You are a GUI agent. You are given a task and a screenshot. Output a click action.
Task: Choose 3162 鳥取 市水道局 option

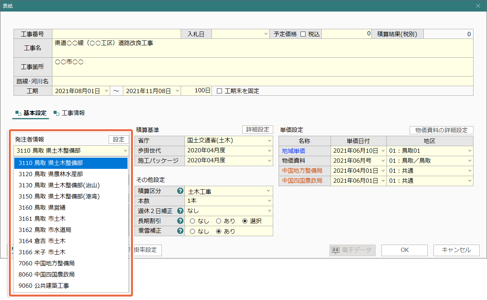tap(71, 230)
